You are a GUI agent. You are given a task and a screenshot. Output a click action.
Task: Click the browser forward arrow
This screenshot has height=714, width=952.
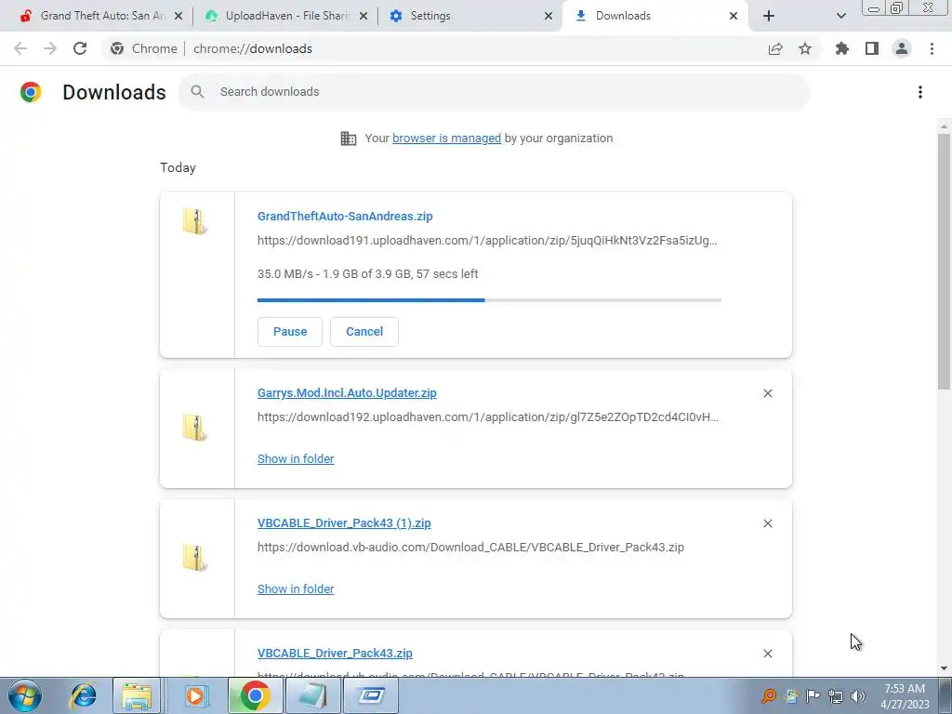click(x=50, y=48)
